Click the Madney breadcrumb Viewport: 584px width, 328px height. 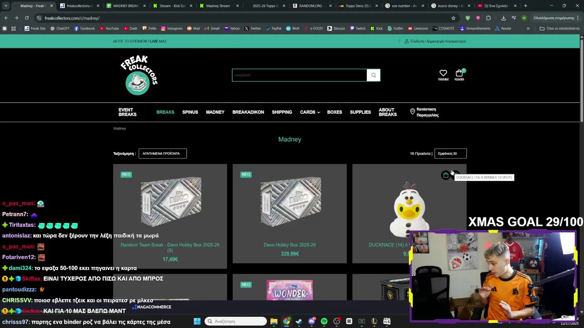(x=120, y=128)
